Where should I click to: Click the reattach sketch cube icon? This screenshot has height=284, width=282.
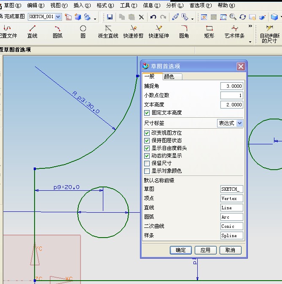(78, 17)
